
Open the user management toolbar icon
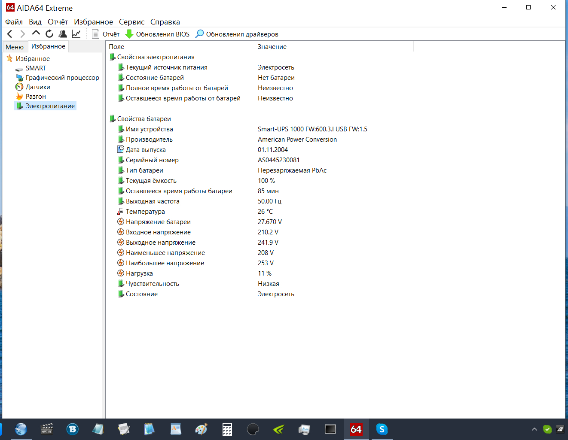pos(63,34)
